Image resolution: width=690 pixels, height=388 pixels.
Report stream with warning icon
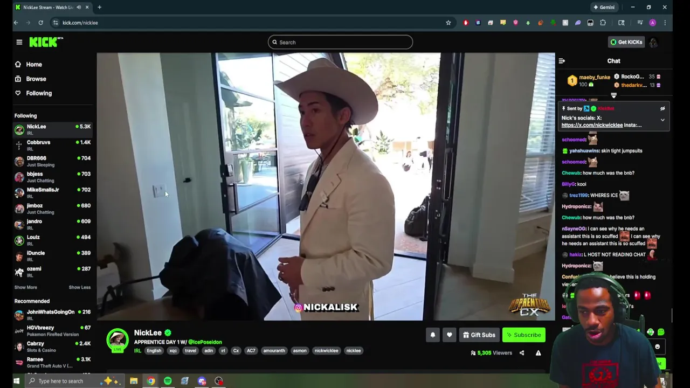click(x=538, y=353)
